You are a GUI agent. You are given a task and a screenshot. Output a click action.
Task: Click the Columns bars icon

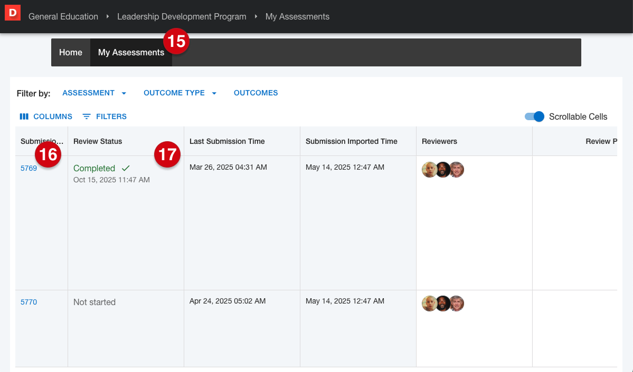24,116
